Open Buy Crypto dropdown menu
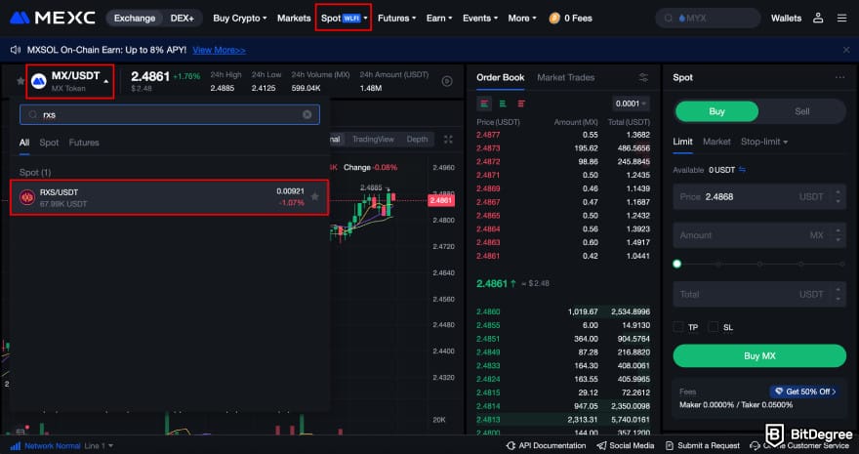This screenshot has height=454, width=859. pyautogui.click(x=240, y=19)
